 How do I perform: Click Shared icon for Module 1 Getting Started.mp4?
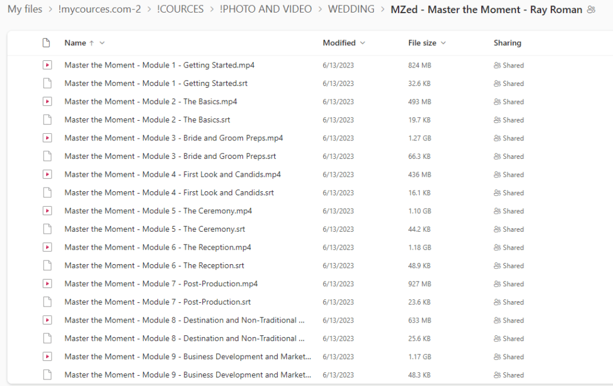(497, 65)
